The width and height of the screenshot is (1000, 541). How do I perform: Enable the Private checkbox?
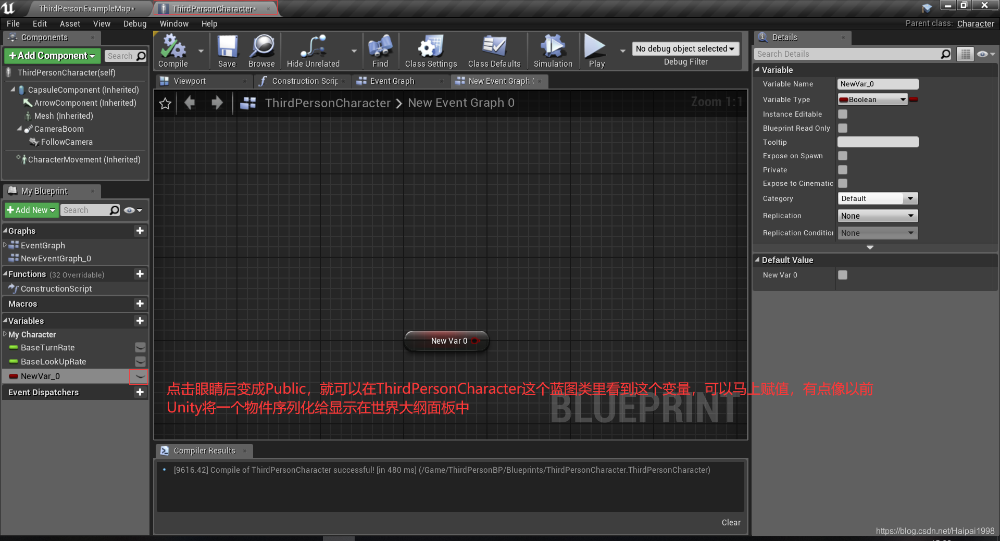point(843,170)
